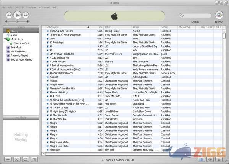Open the Controls menu

tap(19, 8)
